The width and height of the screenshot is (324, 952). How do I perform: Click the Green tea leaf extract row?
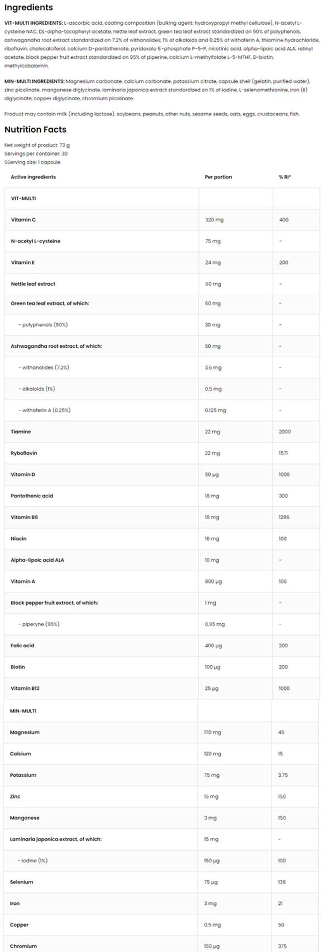tap(162, 304)
